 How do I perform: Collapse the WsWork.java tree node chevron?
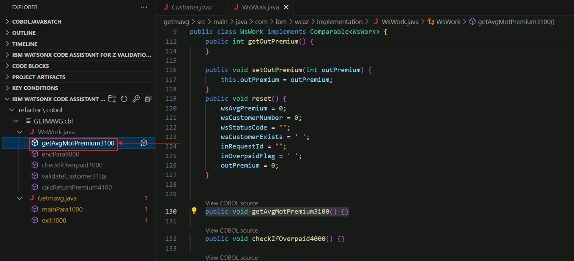pos(20,131)
